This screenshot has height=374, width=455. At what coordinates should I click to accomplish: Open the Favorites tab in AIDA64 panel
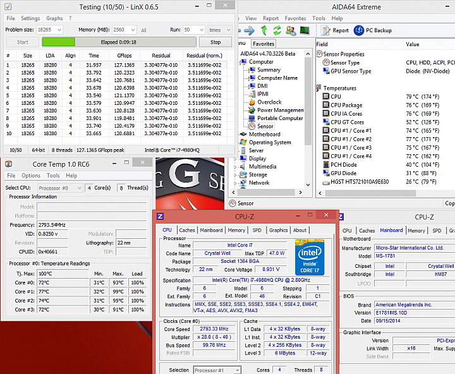coord(263,44)
